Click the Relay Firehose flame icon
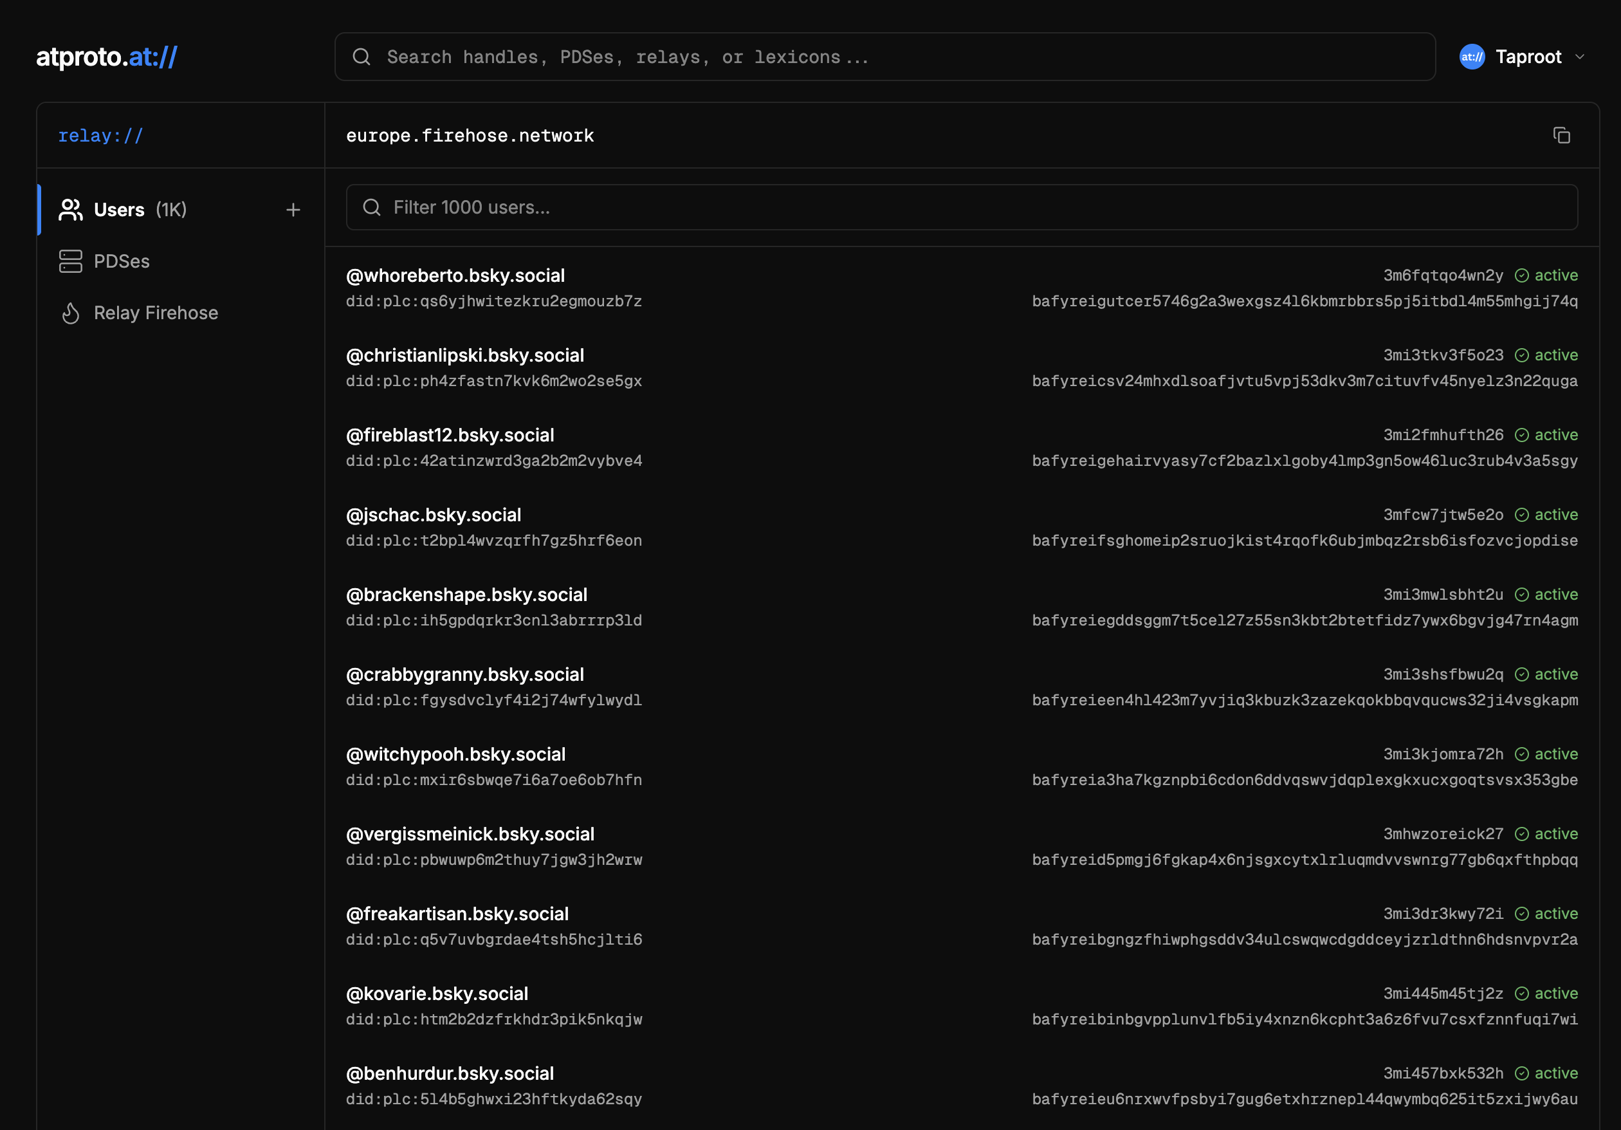Screen dimensions: 1621x1130 tap(71, 313)
